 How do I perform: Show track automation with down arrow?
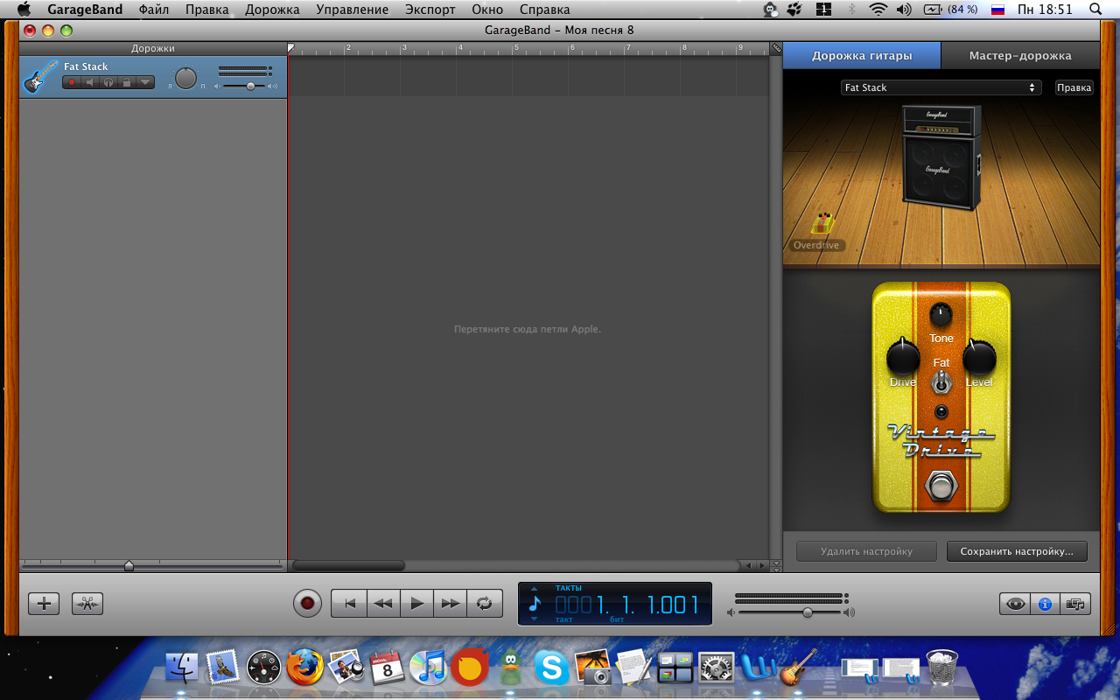tap(145, 82)
